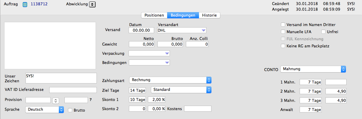Toggle the Manuelle LFA checkbox
The width and height of the screenshot is (362, 119).
(x=283, y=32)
